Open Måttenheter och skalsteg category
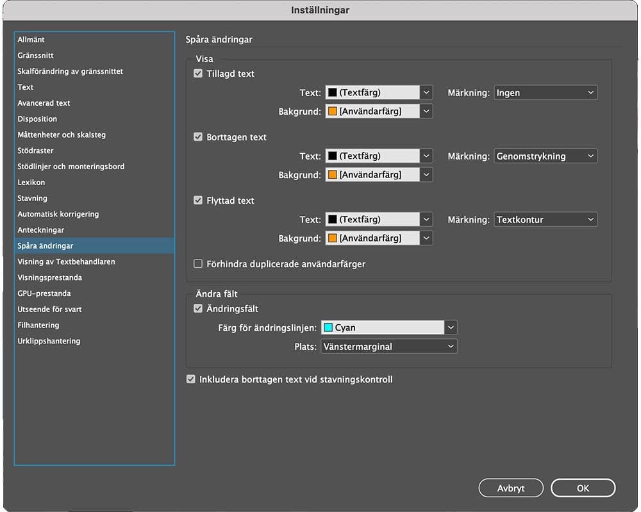Image resolution: width=641 pixels, height=512 pixels. pos(94,135)
